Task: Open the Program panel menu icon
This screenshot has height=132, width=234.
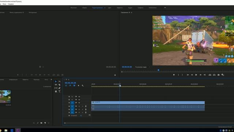Action: tap(132, 12)
